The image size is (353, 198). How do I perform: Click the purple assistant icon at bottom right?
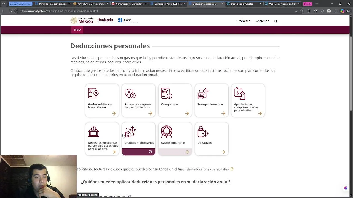(346, 188)
